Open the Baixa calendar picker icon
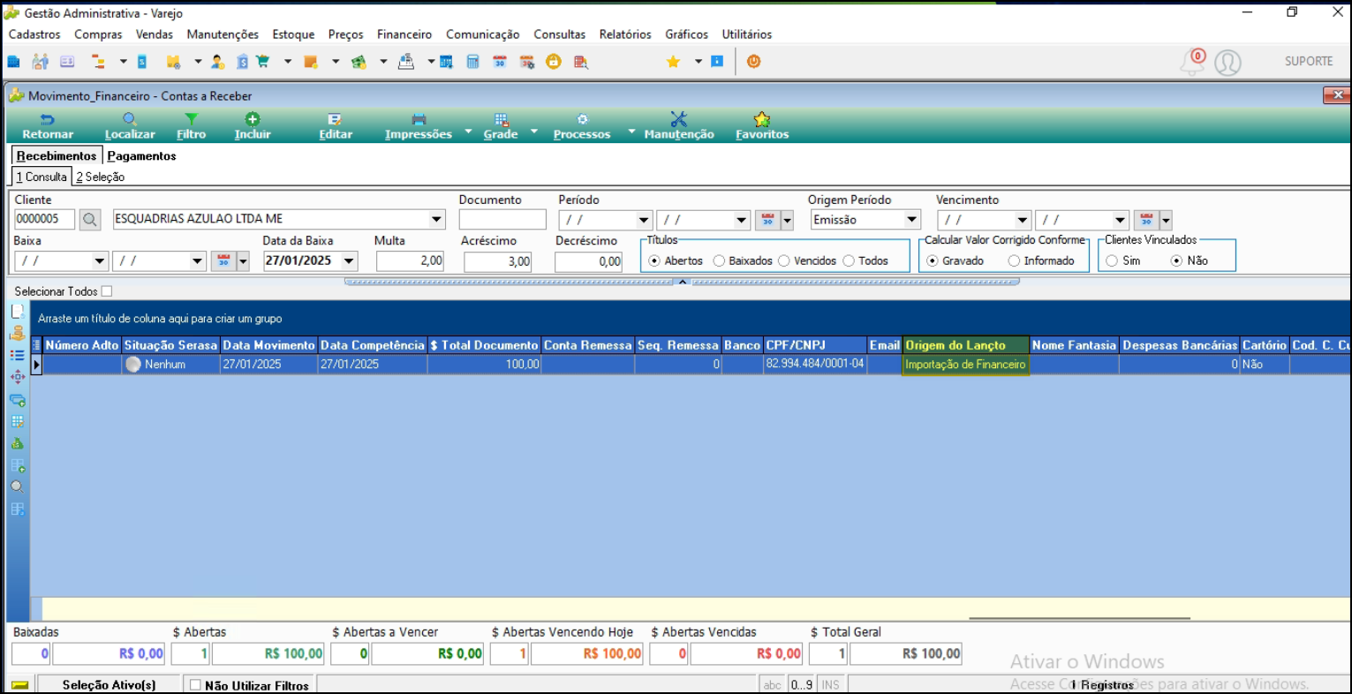1352x694 pixels. 223,261
